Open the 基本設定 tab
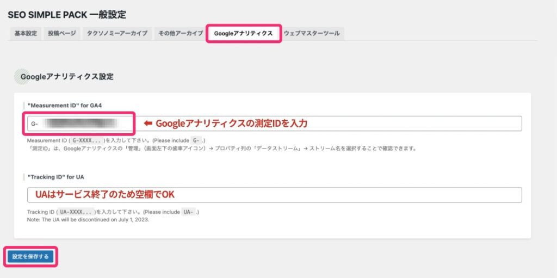Image resolution: width=557 pixels, height=278 pixels. (x=26, y=33)
